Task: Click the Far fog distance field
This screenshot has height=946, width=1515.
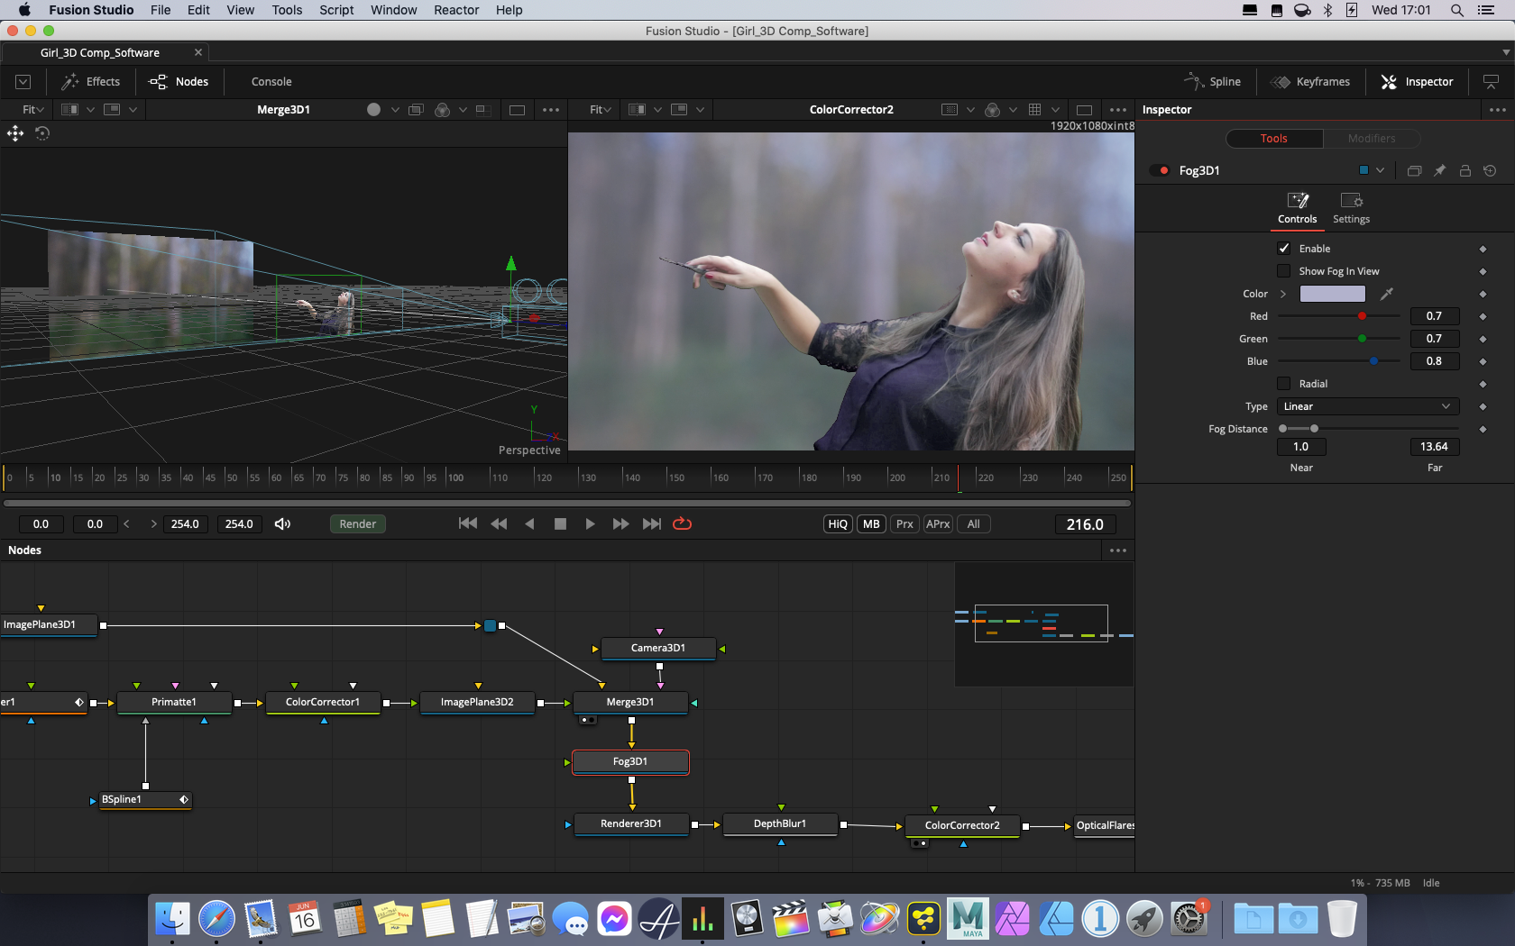Action: coord(1434,447)
